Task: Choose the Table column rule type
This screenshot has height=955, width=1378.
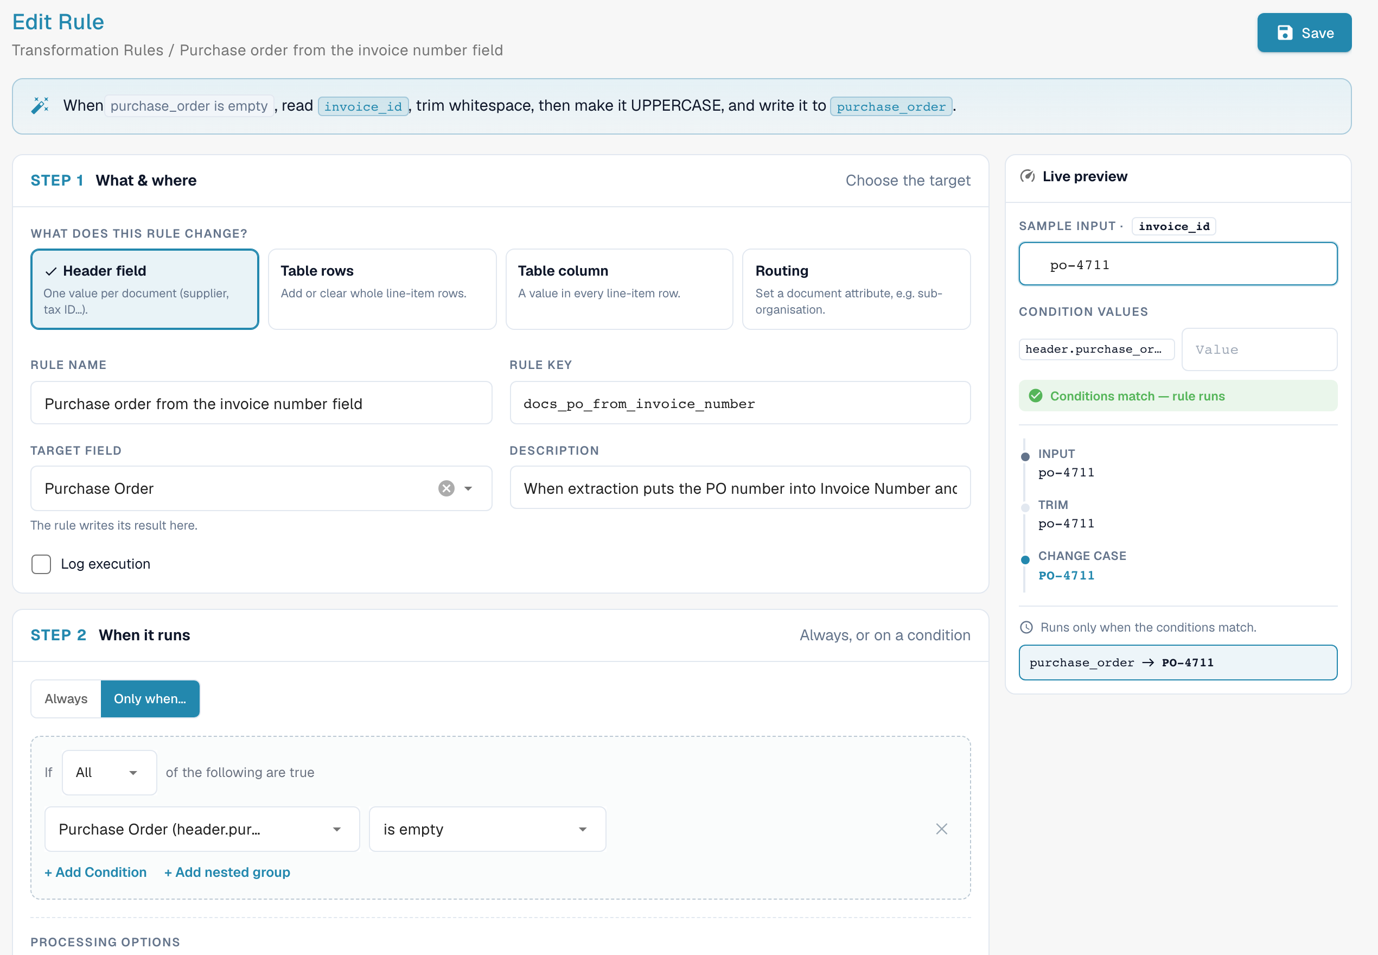Action: point(619,289)
